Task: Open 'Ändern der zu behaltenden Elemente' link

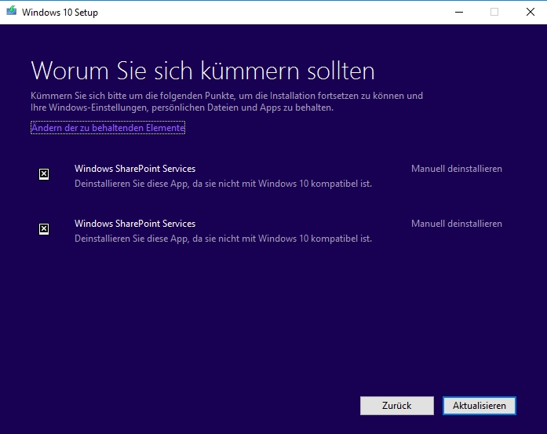Action: (x=108, y=128)
